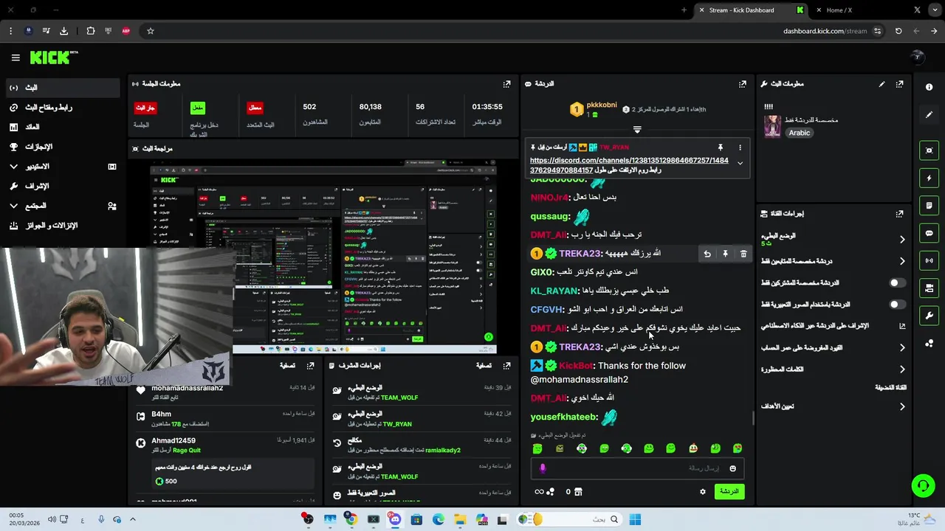Click the wrench moderation sidebar icon
The height and width of the screenshot is (531, 945).
point(929,316)
